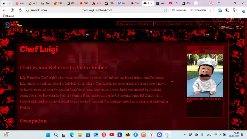
Task: Open Outlook from the taskbar
Action: coord(96,135)
